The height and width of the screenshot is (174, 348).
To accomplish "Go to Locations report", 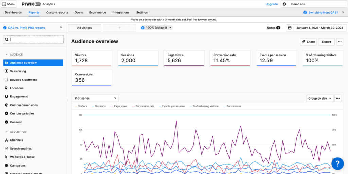I will [17, 88].
